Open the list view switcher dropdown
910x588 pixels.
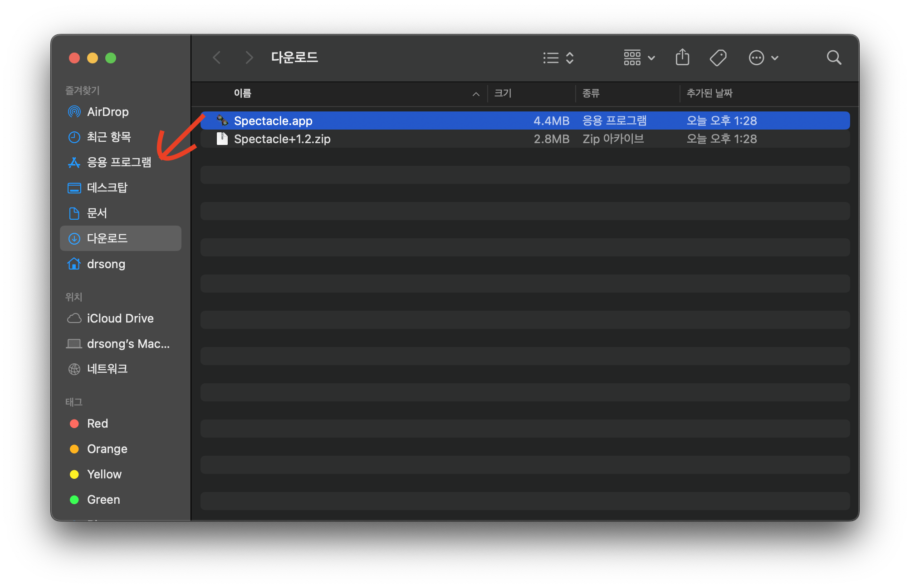(x=558, y=58)
